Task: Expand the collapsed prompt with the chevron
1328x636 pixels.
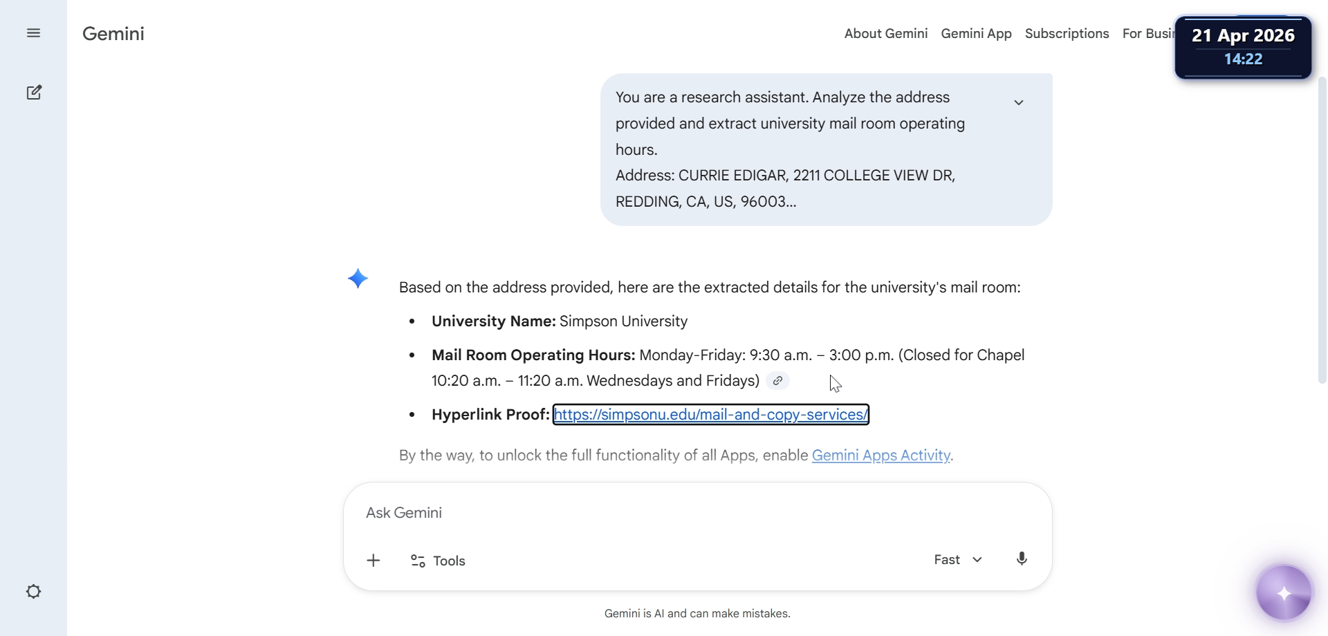Action: coord(1019,102)
